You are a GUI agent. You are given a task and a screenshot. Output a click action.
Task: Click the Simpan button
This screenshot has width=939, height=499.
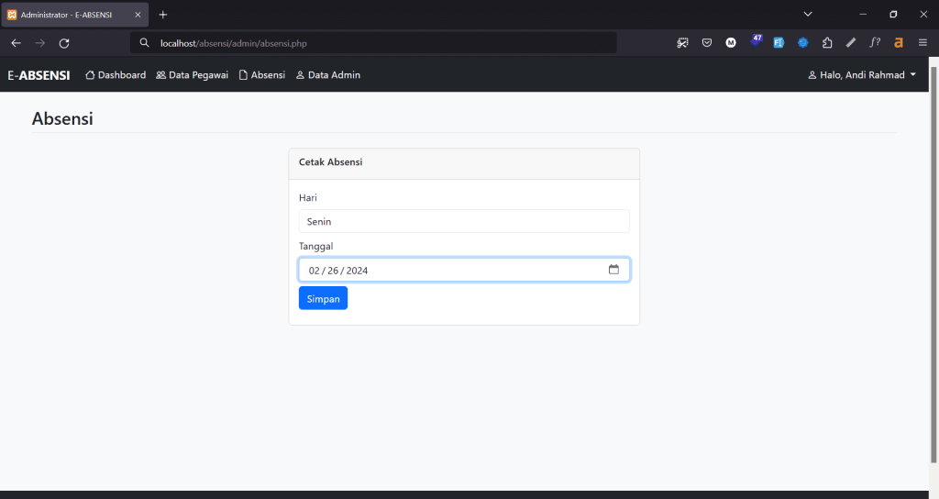coord(323,298)
